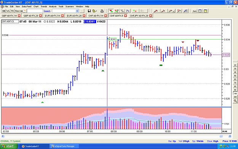Toggle the red-green indicator triangles icon
The height and width of the screenshot is (149, 238).
point(111,11)
